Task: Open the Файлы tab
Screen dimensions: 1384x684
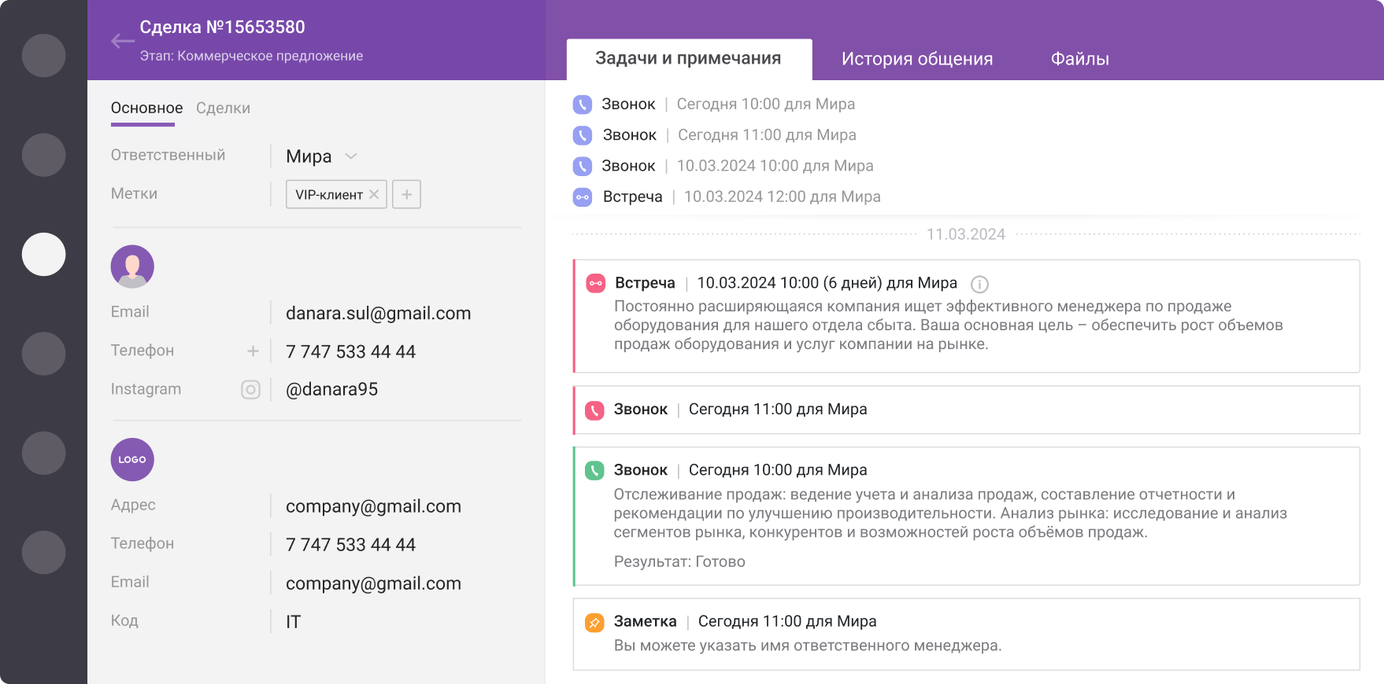Action: [x=1079, y=59]
